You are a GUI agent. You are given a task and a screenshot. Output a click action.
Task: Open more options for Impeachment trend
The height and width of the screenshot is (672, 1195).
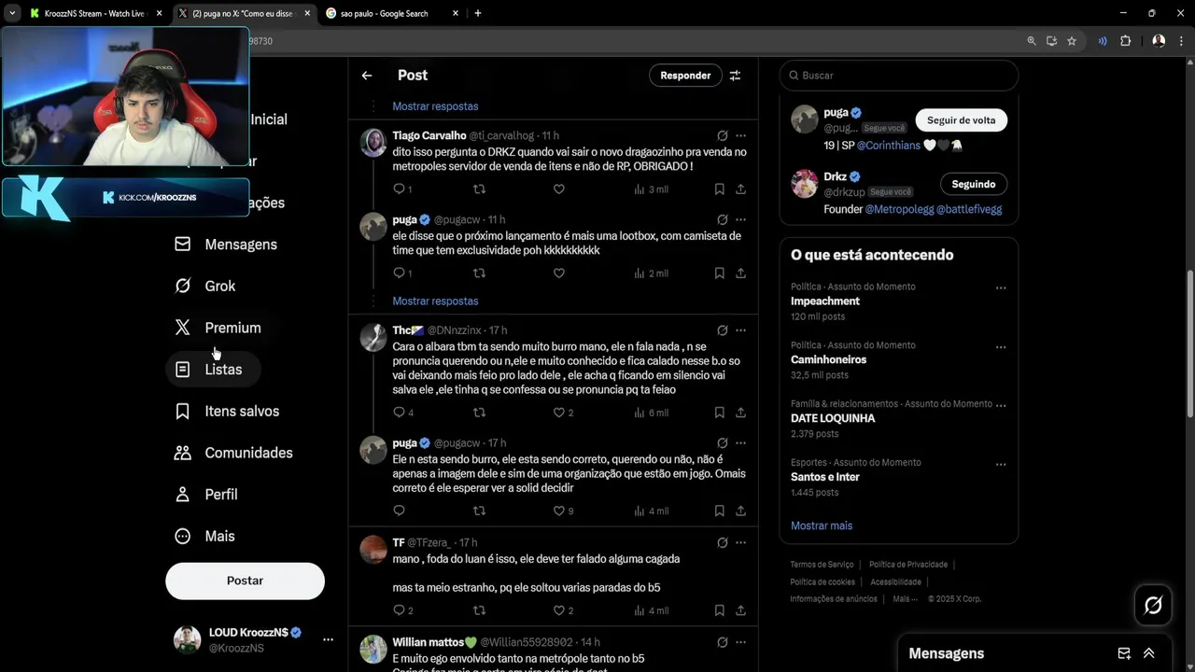tap(1001, 287)
